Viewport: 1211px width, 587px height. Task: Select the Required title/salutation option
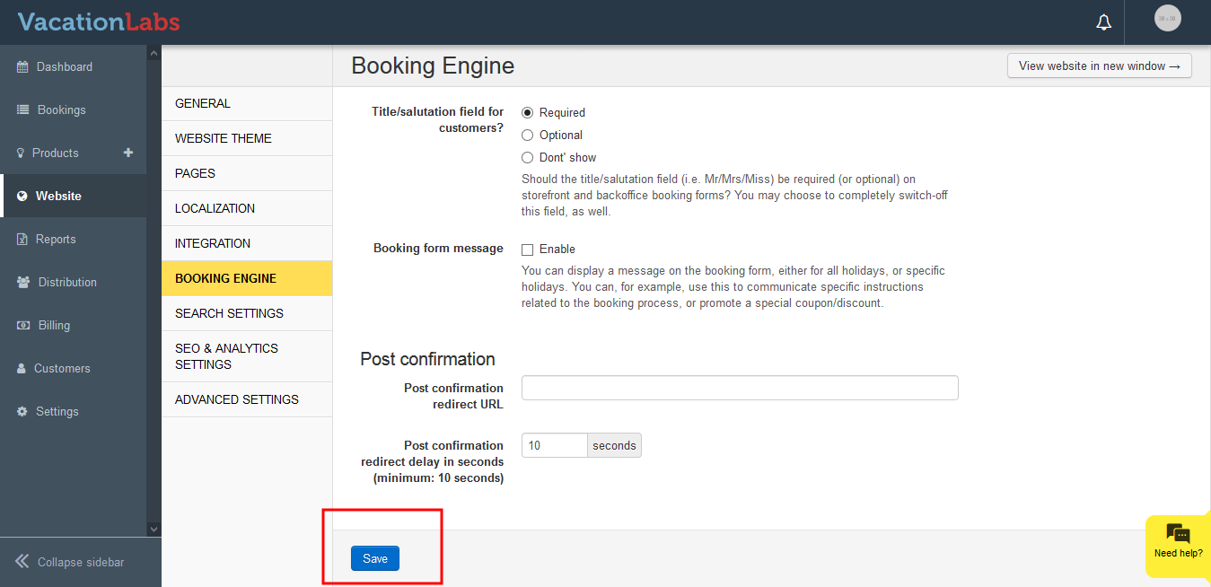528,113
